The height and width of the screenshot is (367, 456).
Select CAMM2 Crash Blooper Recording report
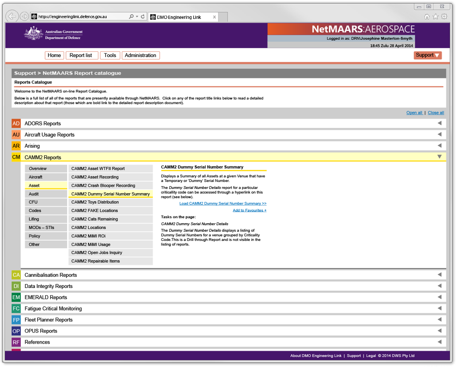(111, 186)
